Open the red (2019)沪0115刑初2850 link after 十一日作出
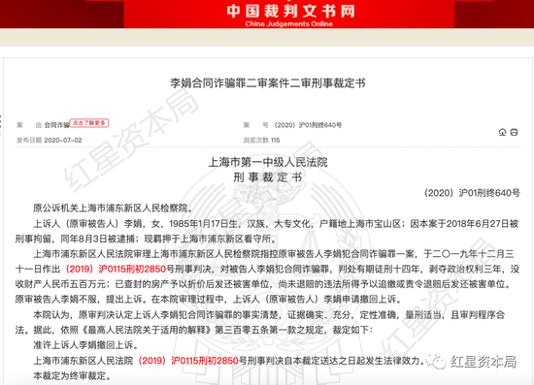 [x=116, y=269]
